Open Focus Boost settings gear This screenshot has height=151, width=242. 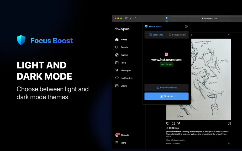(x=186, y=26)
